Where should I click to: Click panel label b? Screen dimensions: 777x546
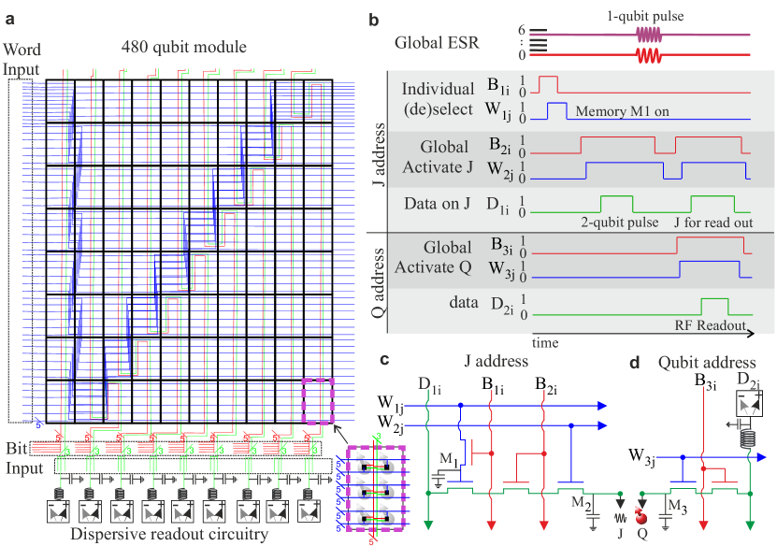374,21
